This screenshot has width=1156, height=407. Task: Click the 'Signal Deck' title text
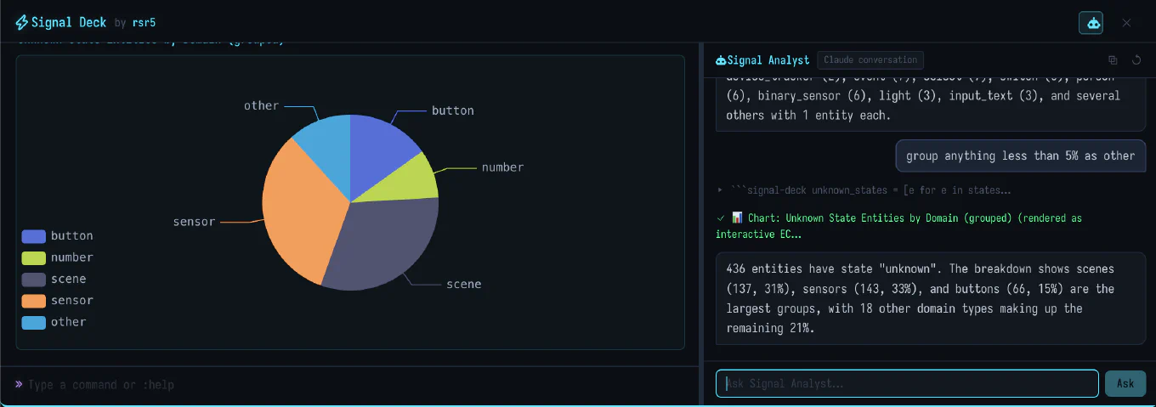[69, 22]
